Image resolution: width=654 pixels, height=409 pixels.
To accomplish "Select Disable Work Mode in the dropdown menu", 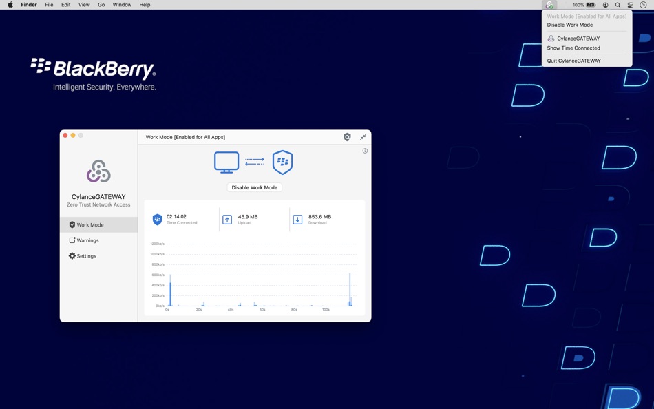I will point(570,25).
